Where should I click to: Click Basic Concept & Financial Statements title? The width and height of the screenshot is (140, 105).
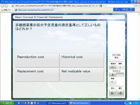click(x=39, y=17)
